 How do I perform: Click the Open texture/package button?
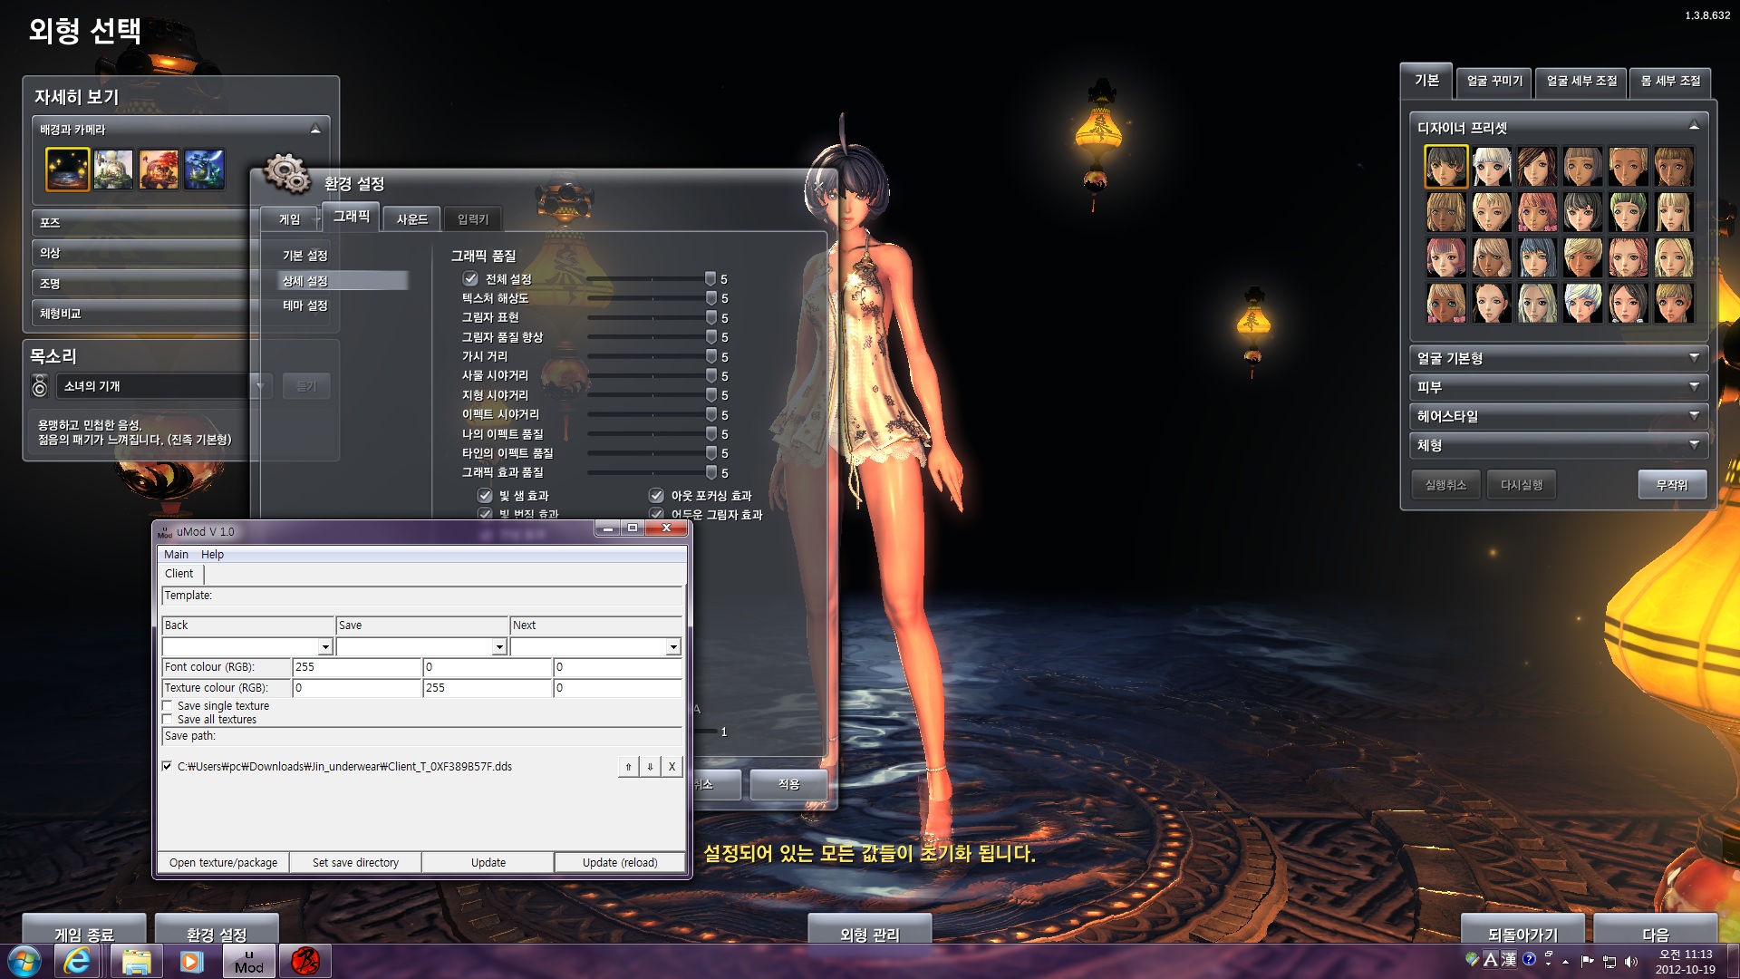click(x=223, y=863)
